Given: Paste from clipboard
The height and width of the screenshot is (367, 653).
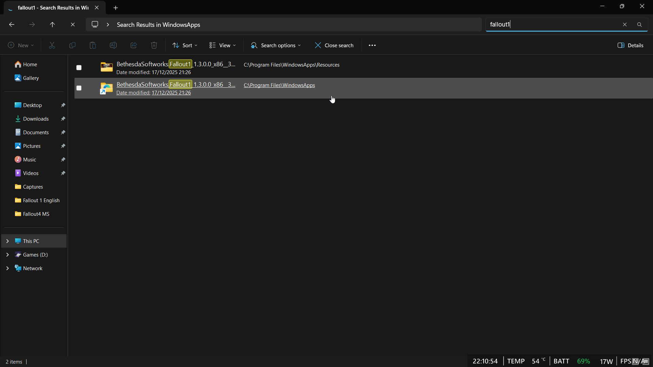Looking at the screenshot, I should 93,45.
